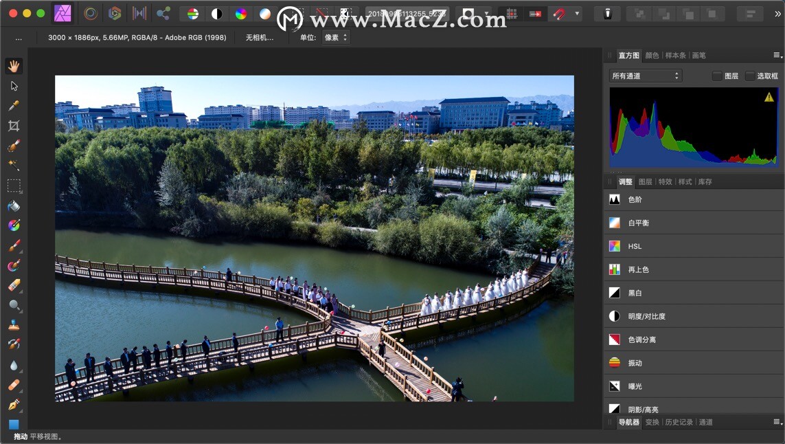Enable the 图层 histogram checkbox
Viewport: 785px width, 444px height.
717,76
